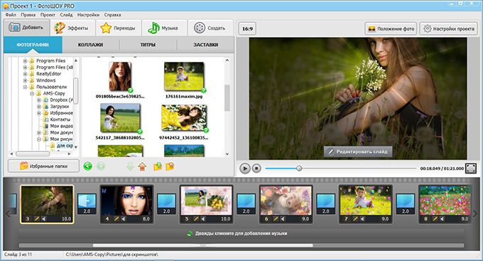Collapse the Пользователи folder tree node
This screenshot has width=483, height=261.
pyautogui.click(x=26, y=87)
